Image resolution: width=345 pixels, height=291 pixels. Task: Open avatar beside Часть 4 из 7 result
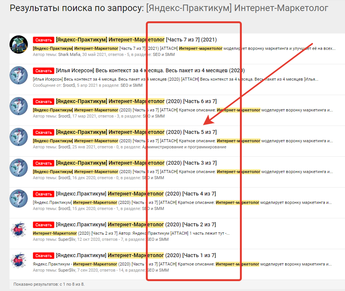[19, 199]
